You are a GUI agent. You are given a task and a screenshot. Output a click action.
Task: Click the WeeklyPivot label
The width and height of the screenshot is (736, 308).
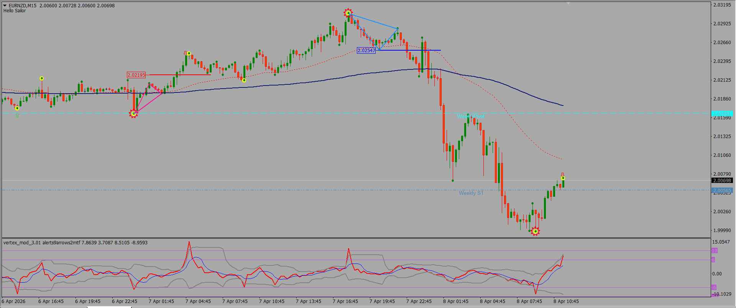click(x=471, y=116)
